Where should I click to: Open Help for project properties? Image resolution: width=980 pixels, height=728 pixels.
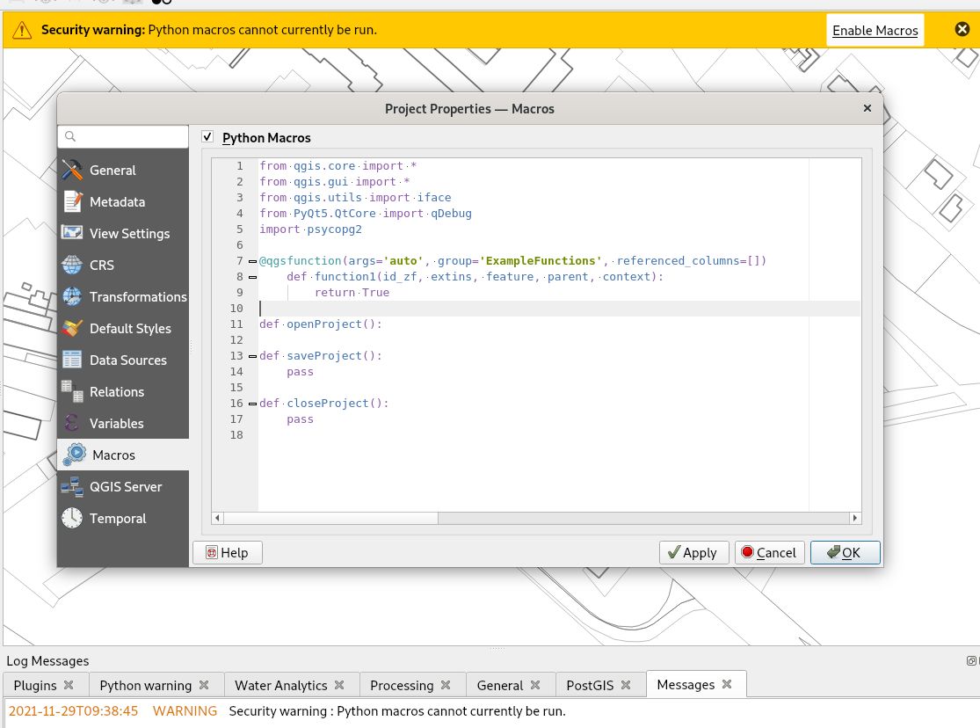coord(228,552)
